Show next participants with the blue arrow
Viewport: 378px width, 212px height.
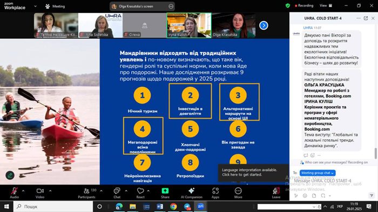click(x=264, y=25)
